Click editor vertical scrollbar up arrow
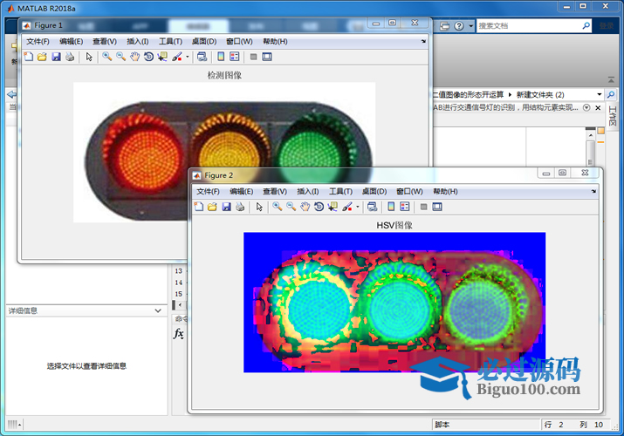This screenshot has height=436, width=624. pos(591,135)
